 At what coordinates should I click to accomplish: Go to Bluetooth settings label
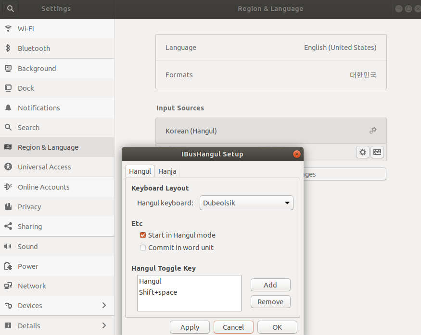click(x=34, y=48)
